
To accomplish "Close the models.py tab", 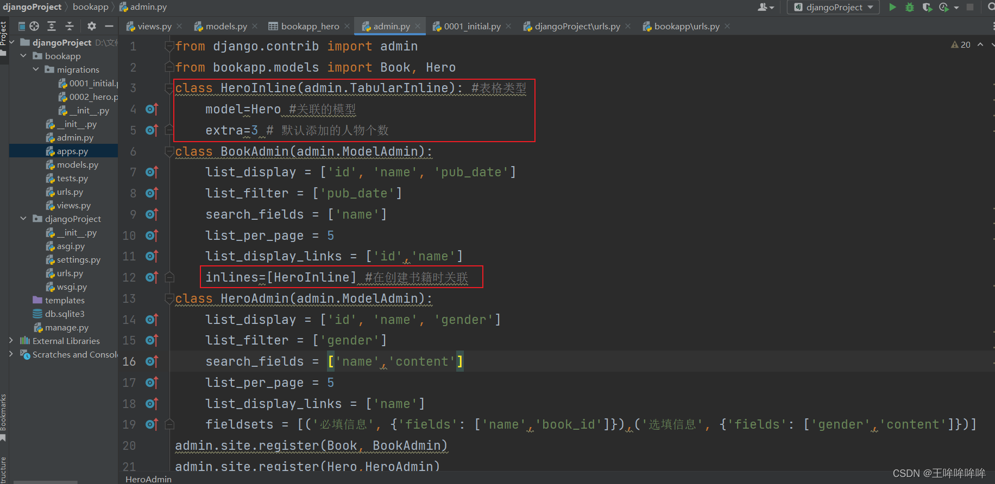I will click(255, 26).
